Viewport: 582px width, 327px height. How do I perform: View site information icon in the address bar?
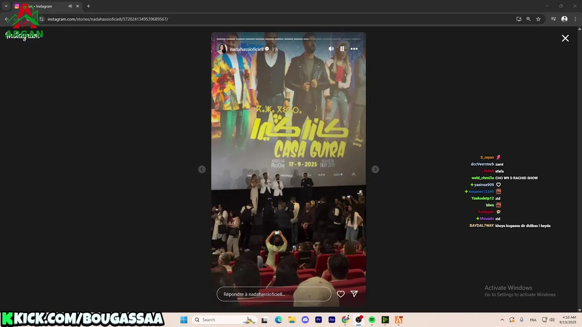click(x=41, y=19)
